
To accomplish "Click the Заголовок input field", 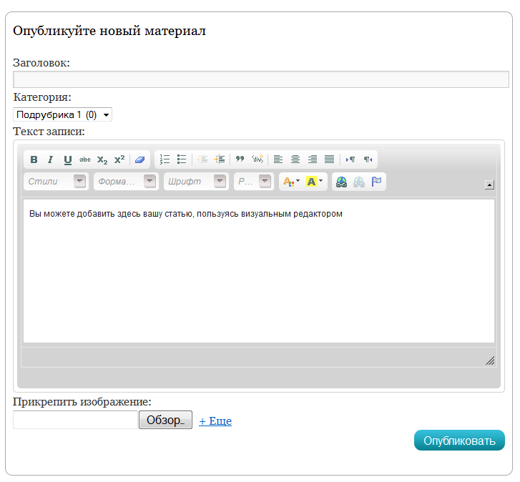I will pyautogui.click(x=260, y=79).
